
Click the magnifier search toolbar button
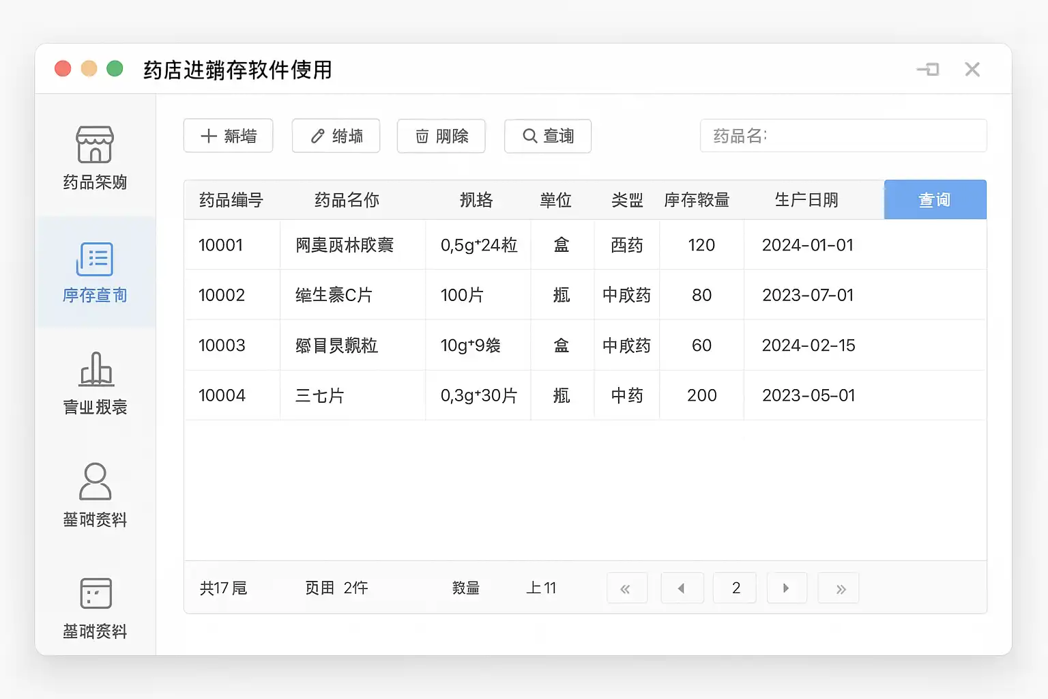547,137
